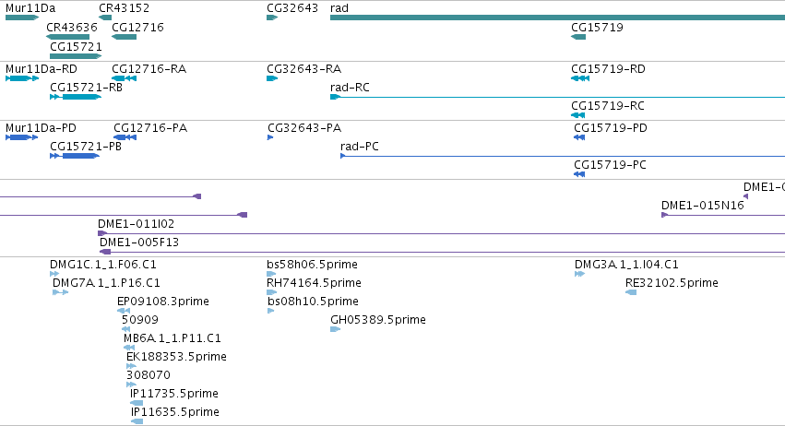Screen dimensions: 785x426
Task: Click the CG15721 gene bar
Action: tap(76, 56)
